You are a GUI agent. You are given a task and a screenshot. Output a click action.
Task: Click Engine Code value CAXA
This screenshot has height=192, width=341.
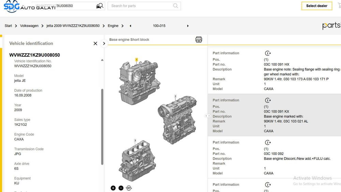click(x=19, y=139)
